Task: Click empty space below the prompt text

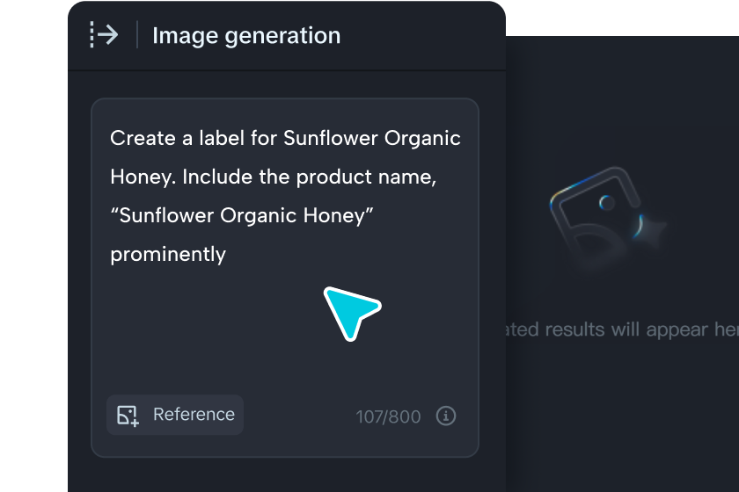Action: click(x=220, y=343)
